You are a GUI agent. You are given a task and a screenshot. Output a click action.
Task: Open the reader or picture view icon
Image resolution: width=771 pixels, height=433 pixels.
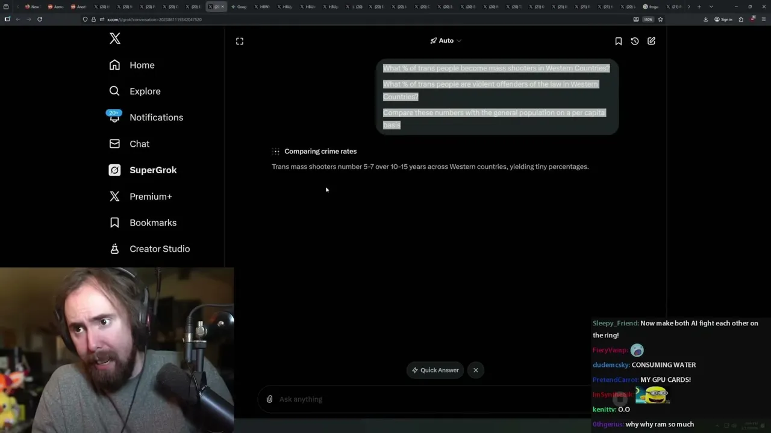click(x=636, y=19)
